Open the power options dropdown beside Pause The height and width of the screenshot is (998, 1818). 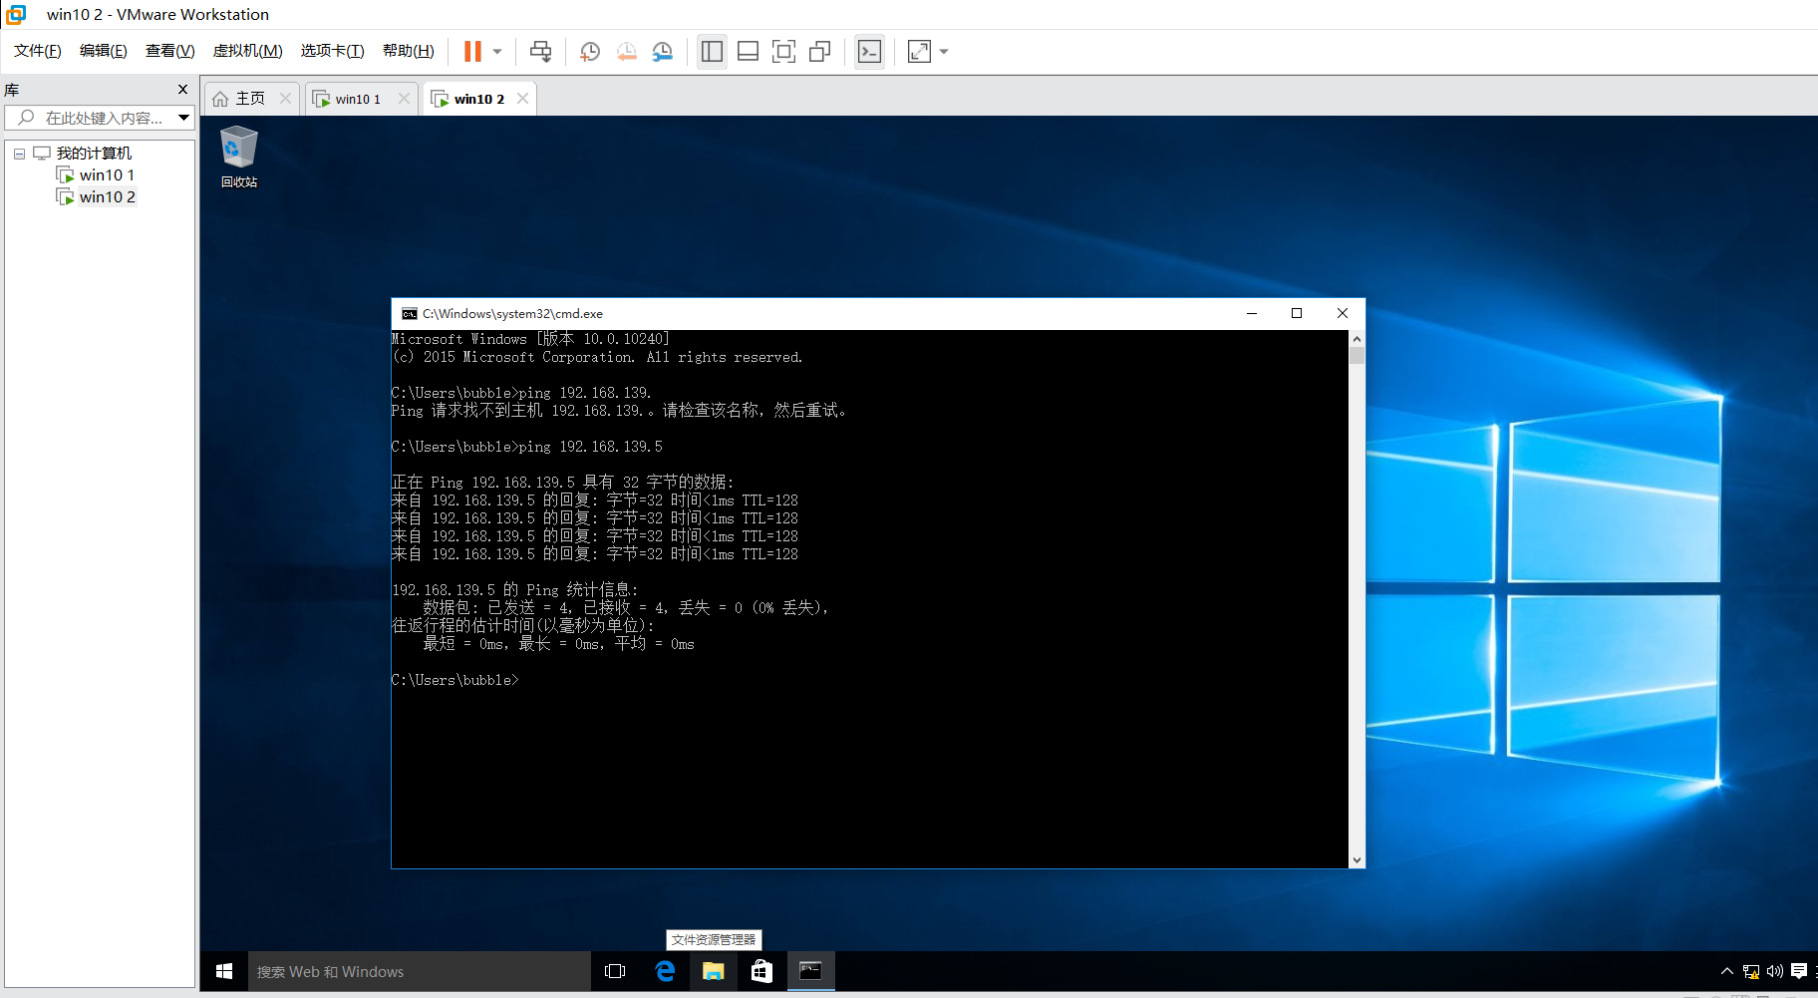497,52
